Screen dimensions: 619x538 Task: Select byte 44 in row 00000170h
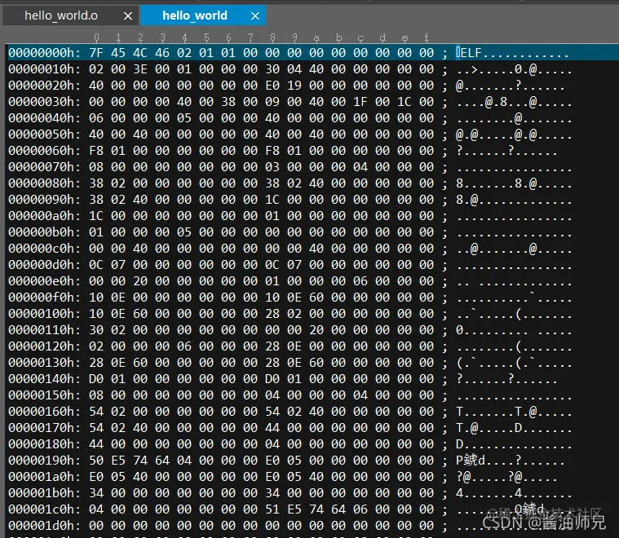point(272,428)
